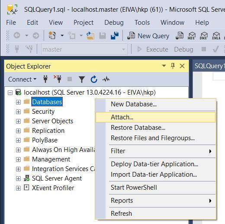The image size is (225, 224).
Task: Choose Attach from context menu
Action: (x=155, y=117)
